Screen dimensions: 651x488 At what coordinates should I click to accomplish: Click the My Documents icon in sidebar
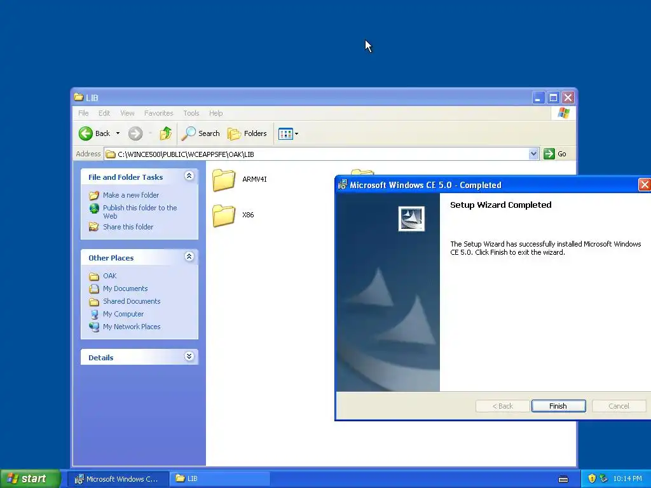coord(94,289)
